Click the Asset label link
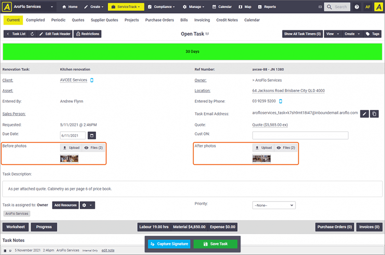The height and width of the screenshot is (255, 385). (8, 91)
